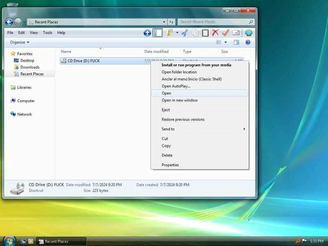Click the Up one level toolbar icon

pyautogui.click(x=147, y=33)
